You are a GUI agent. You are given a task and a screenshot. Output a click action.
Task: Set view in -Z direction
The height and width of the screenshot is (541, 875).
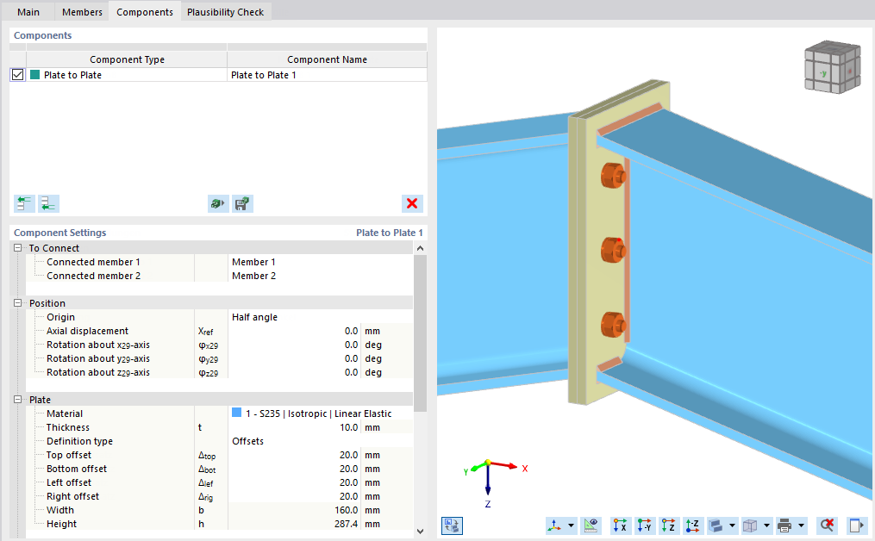(x=691, y=525)
